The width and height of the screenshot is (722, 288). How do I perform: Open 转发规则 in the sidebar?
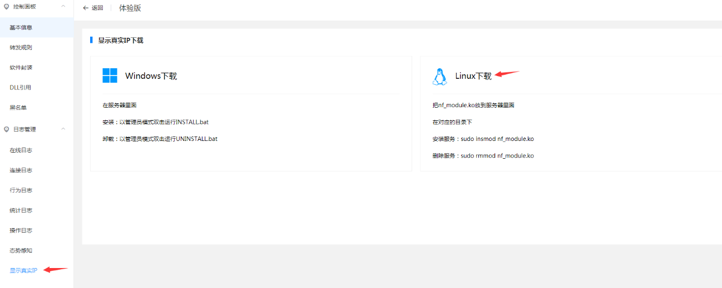coord(37,47)
